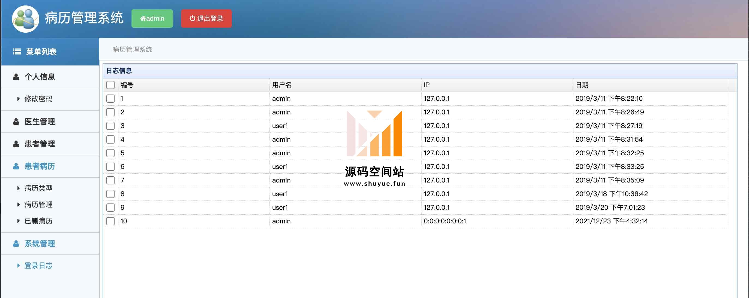749x298 pixels.
Task: Open the 个人信息 menu section
Action: (50, 77)
